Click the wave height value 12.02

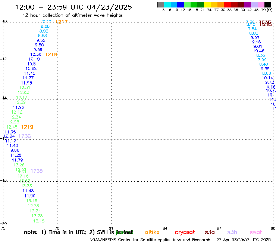[23, 92]
